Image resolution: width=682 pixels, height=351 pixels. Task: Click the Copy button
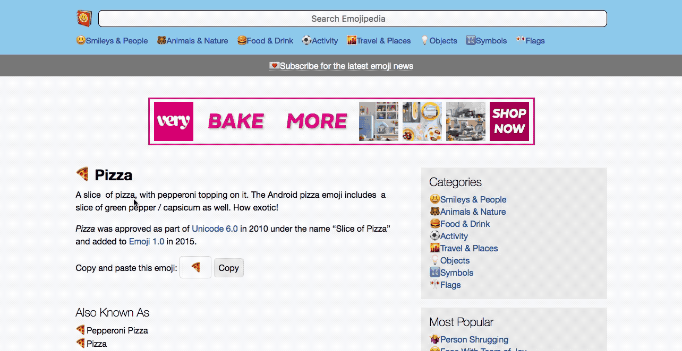coord(229,268)
